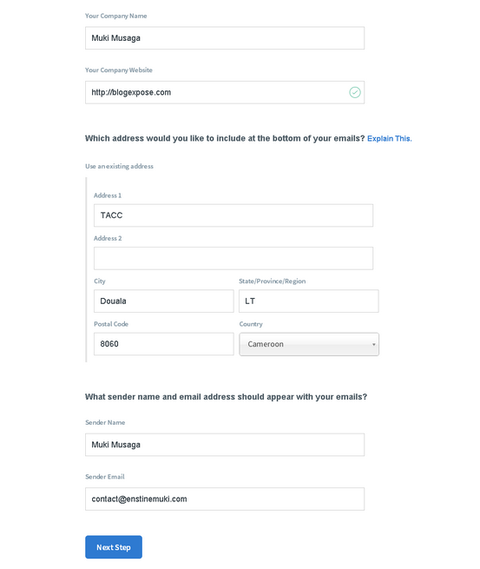The height and width of the screenshot is (569, 480).
Task: Focus the Sender Name input field
Action: 225,445
